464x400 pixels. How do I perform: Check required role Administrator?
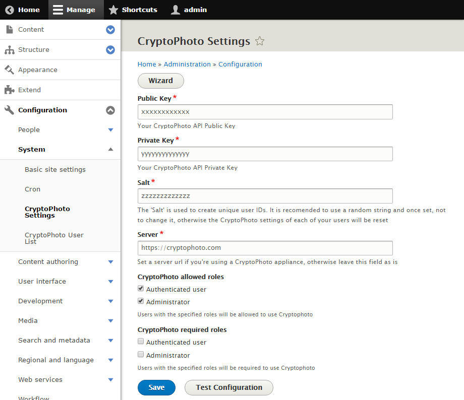tap(141, 354)
